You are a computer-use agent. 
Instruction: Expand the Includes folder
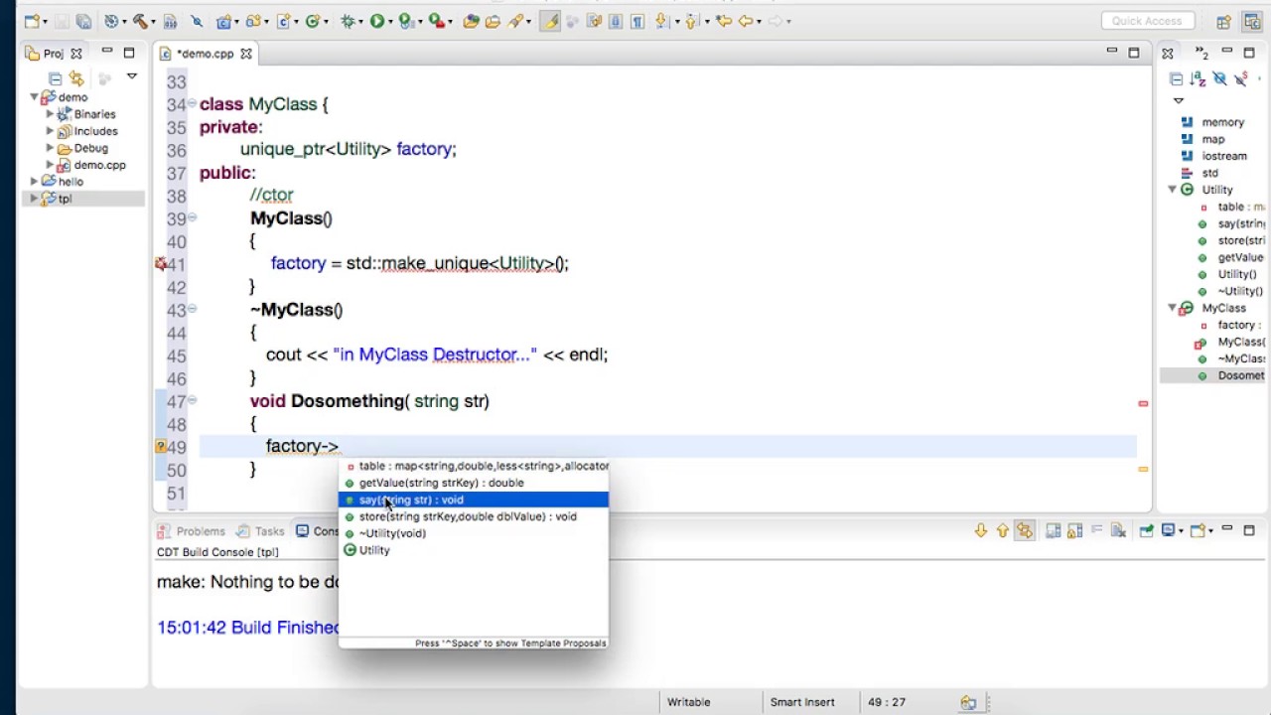pyautogui.click(x=50, y=131)
